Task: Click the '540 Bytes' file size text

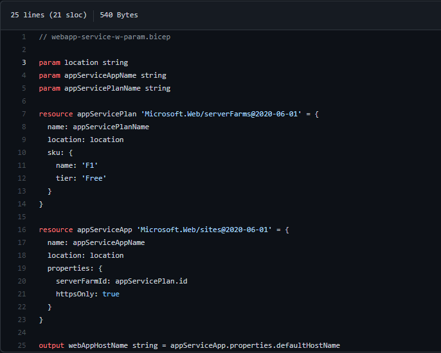Action: (x=119, y=15)
